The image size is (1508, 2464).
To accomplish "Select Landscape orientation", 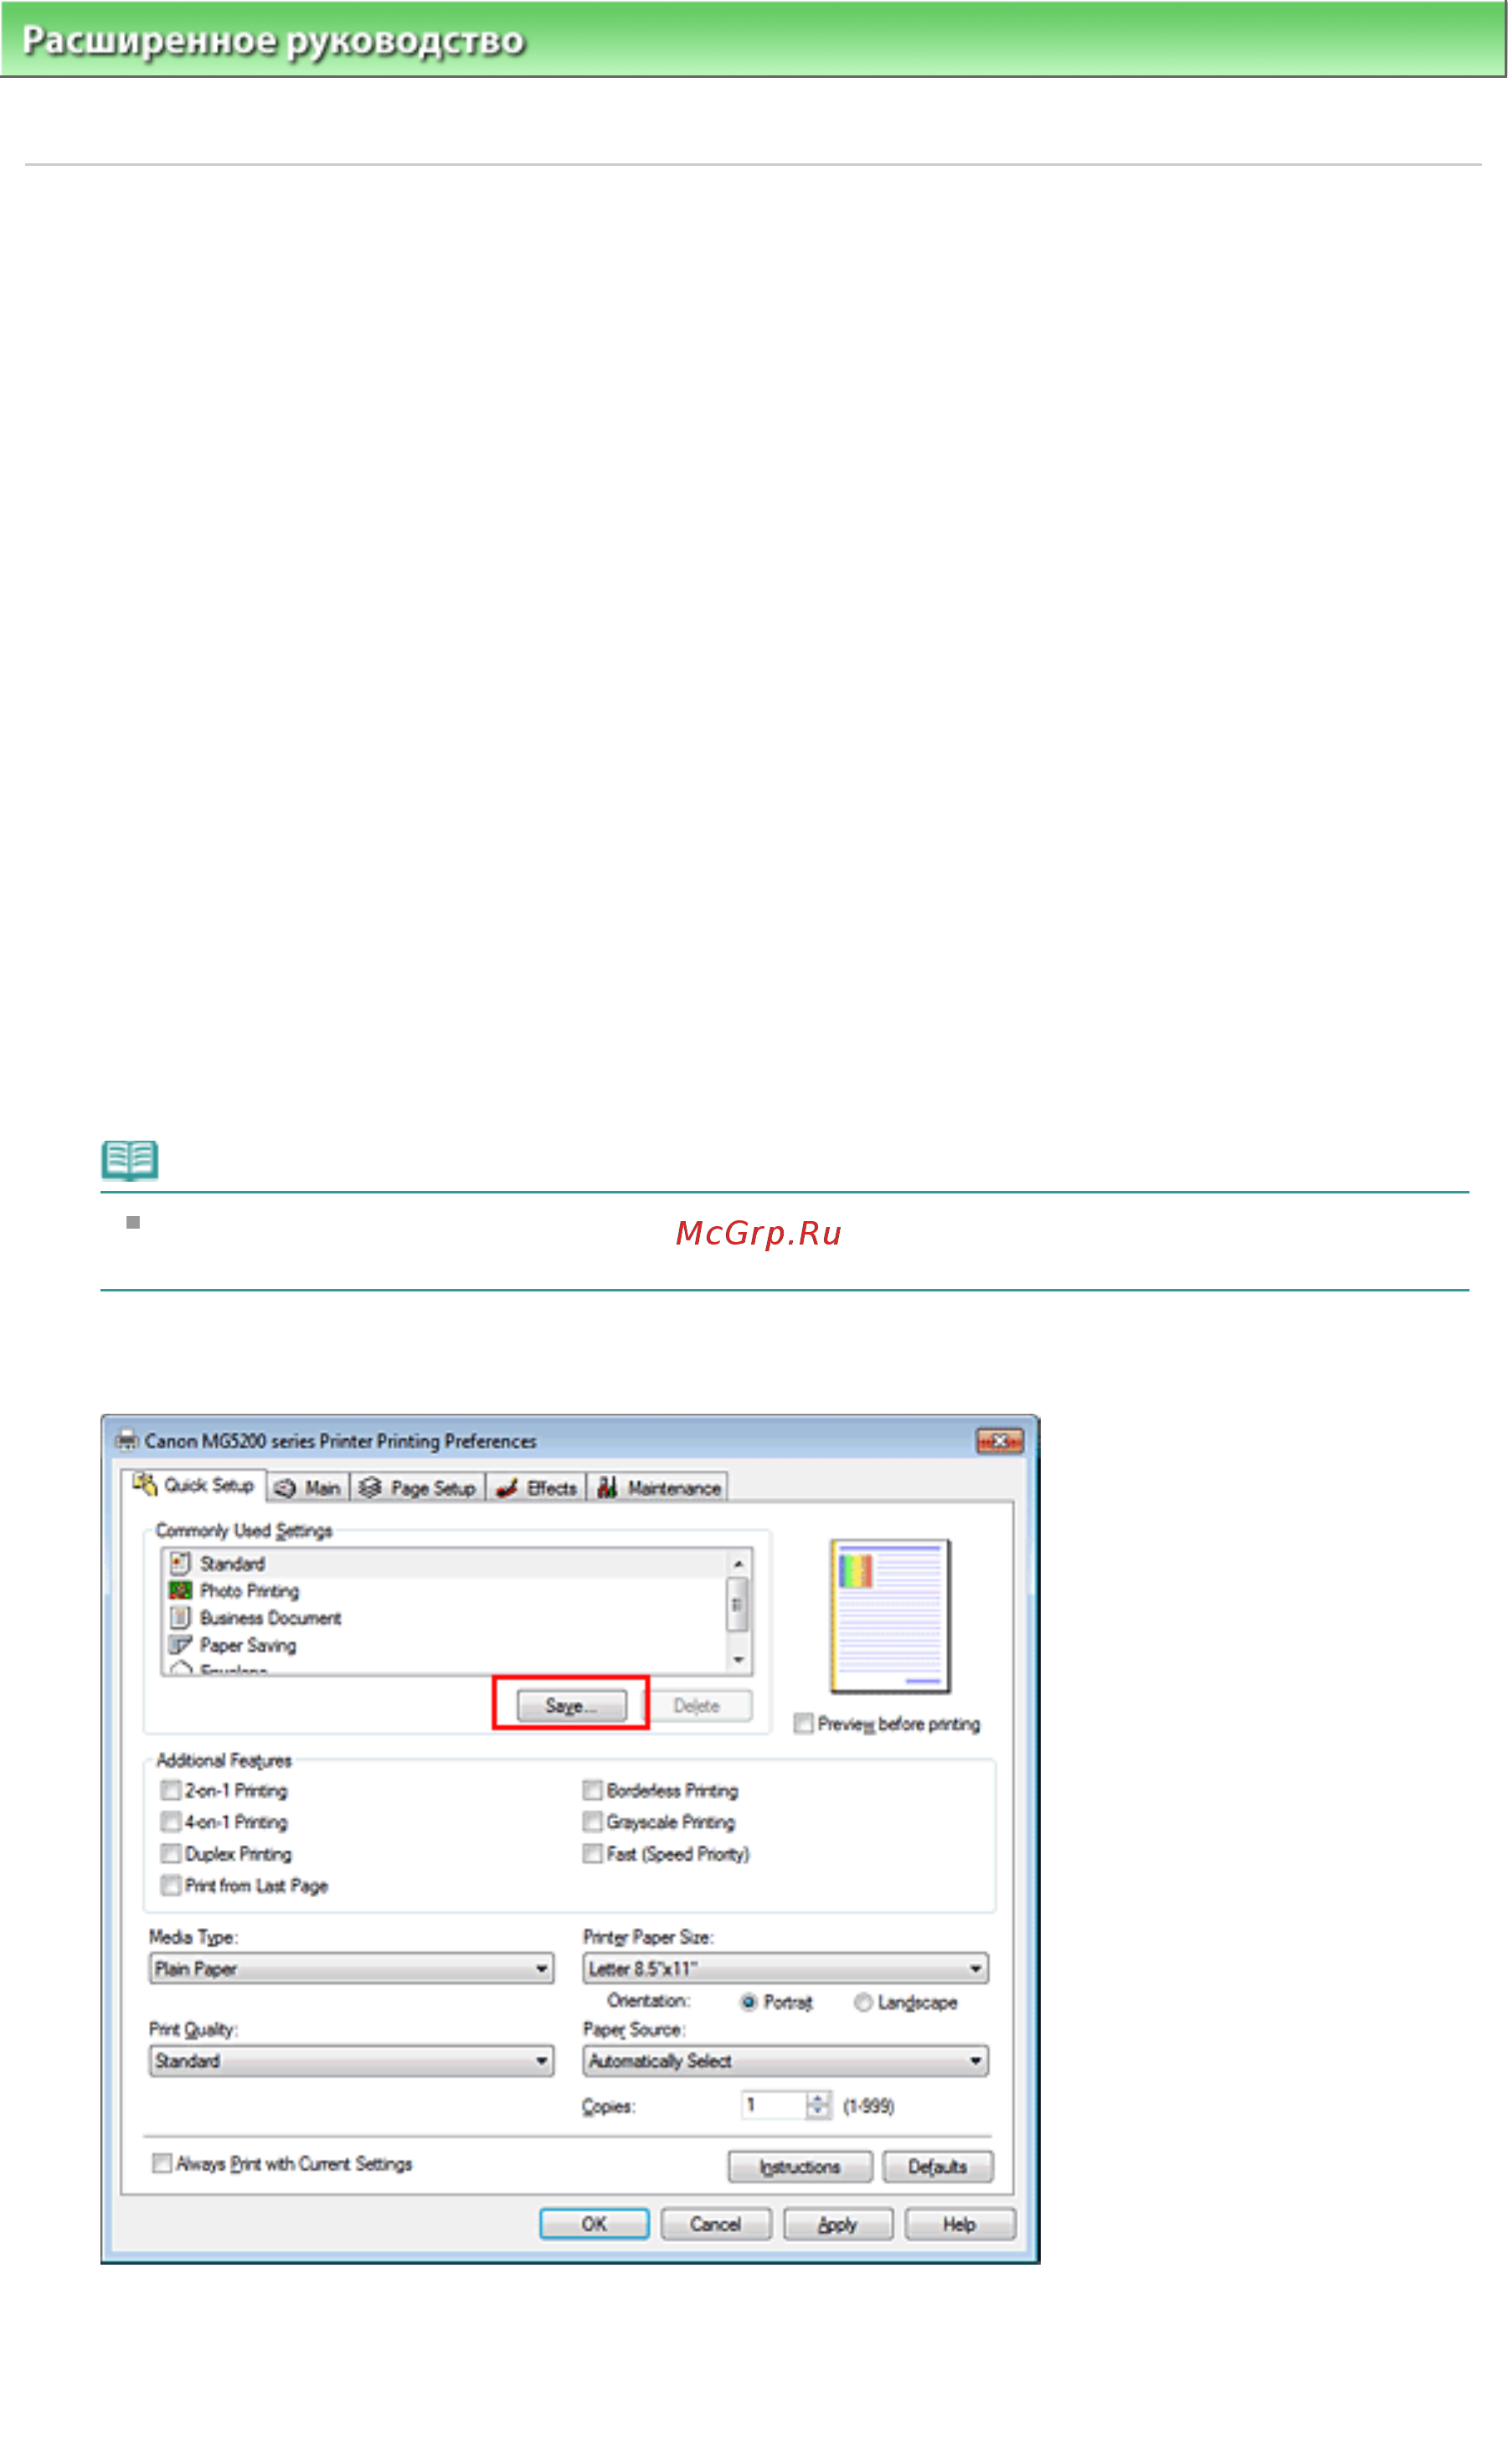I will (863, 2003).
